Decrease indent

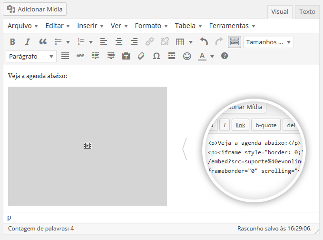click(95, 56)
